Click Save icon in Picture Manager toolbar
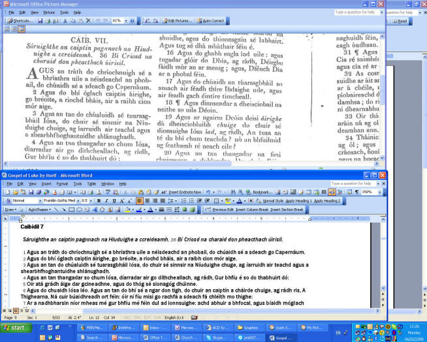The width and height of the screenshot is (427, 342). coord(40,21)
